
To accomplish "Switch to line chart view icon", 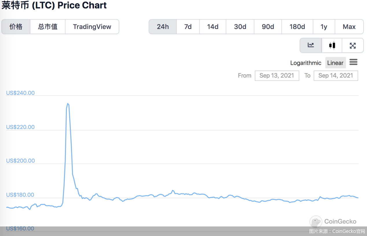I will pos(311,45).
